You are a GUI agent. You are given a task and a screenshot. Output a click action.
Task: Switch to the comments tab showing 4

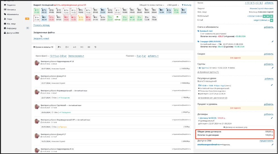[59, 47]
